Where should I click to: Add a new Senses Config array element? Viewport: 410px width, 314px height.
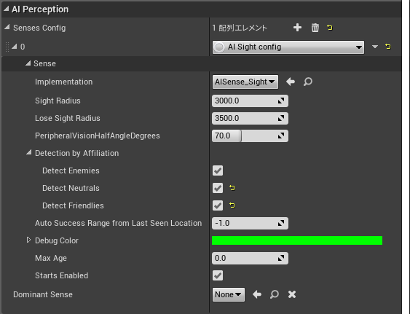297,28
